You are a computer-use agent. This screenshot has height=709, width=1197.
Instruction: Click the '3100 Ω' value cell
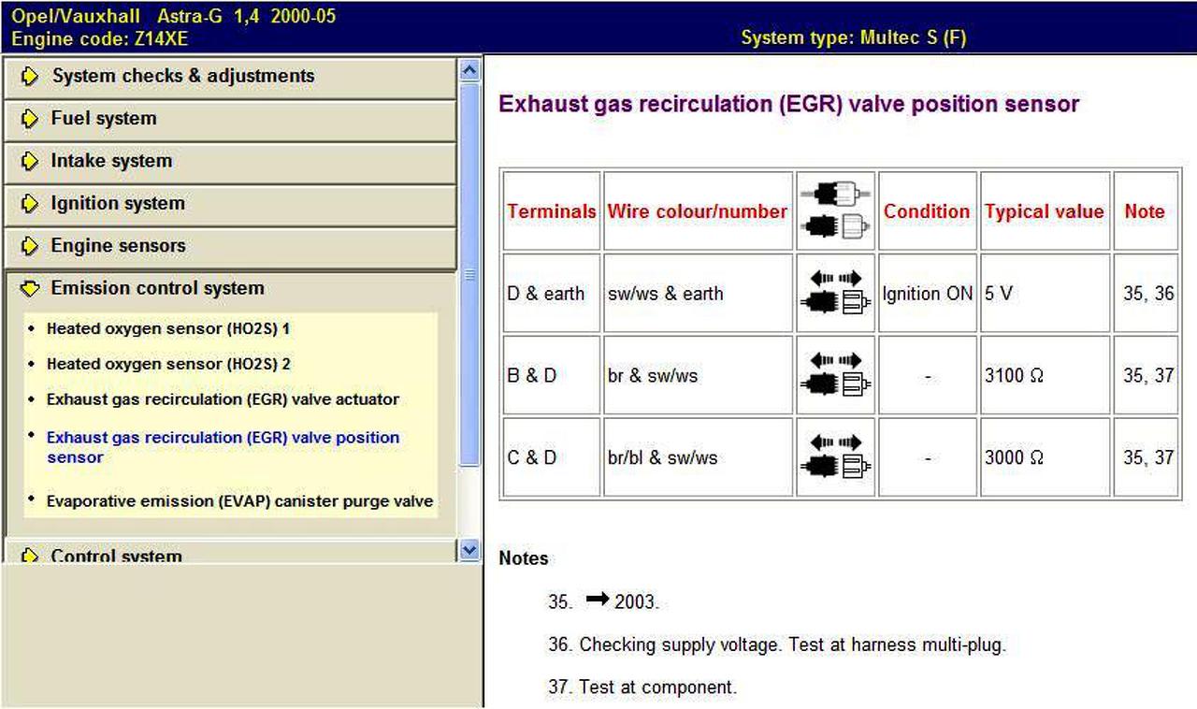click(1045, 376)
